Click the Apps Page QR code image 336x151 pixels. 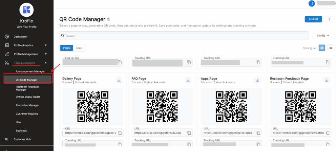(x=231, y=107)
